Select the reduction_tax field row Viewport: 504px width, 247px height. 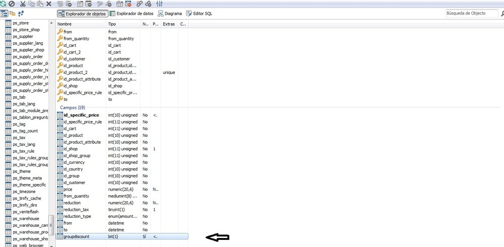[x=122, y=210]
